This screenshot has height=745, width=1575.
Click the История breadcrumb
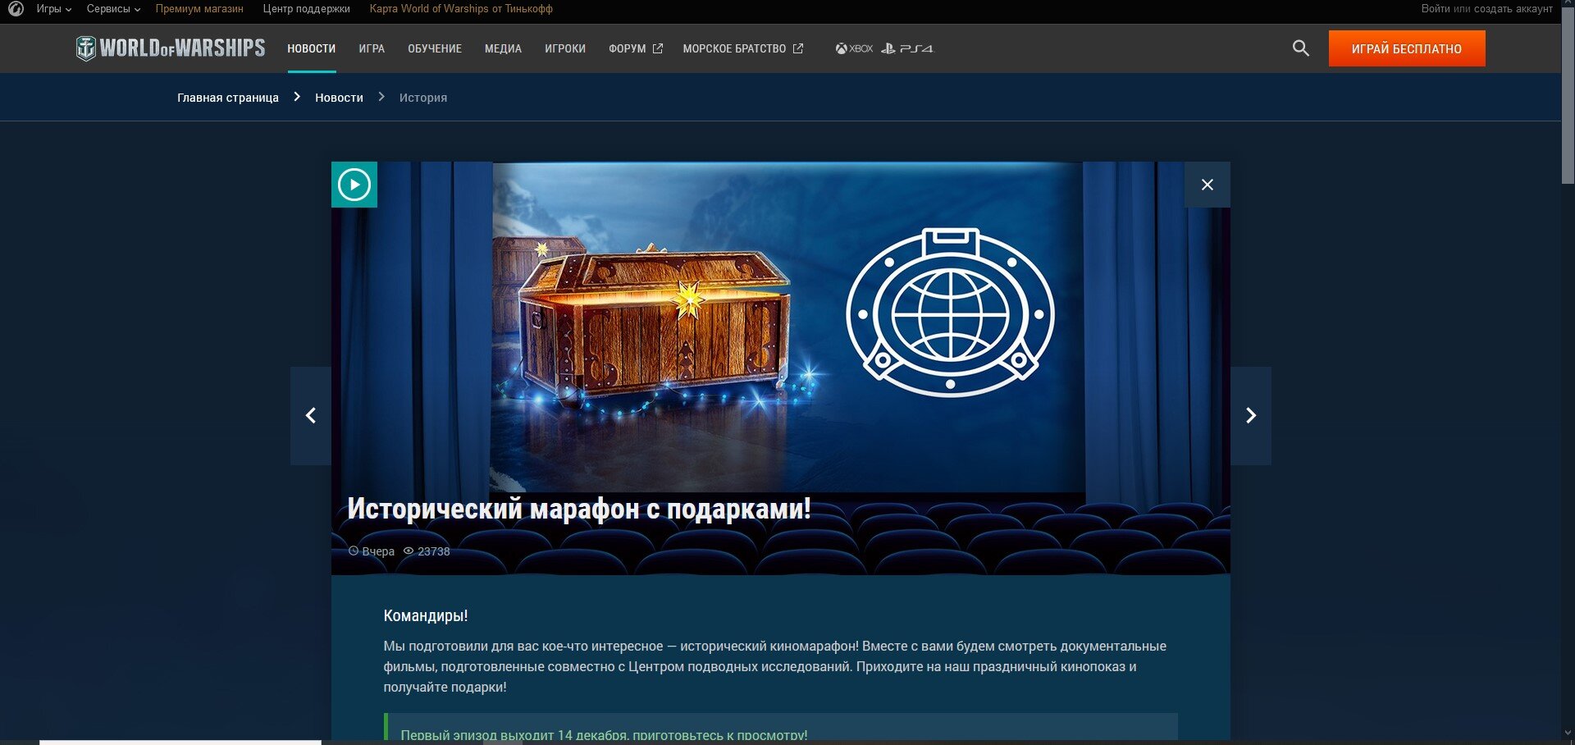pyautogui.click(x=423, y=98)
